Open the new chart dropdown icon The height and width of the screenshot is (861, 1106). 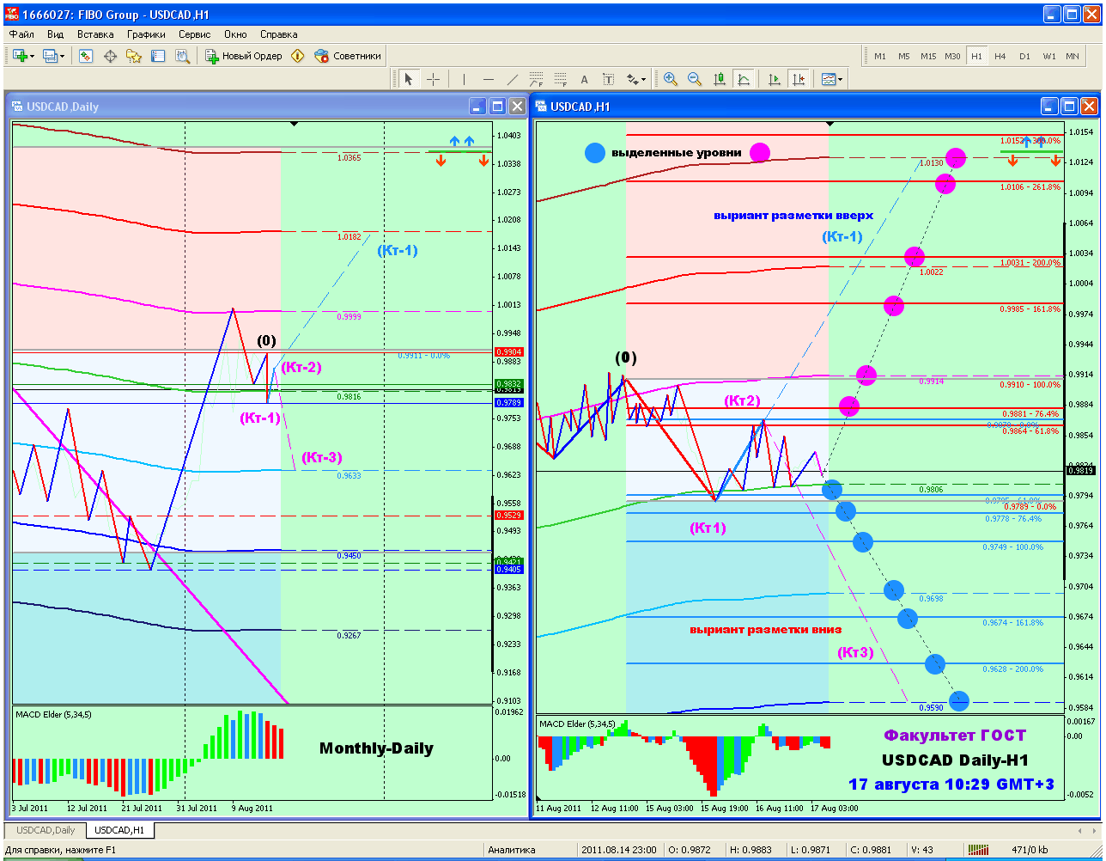(22, 56)
